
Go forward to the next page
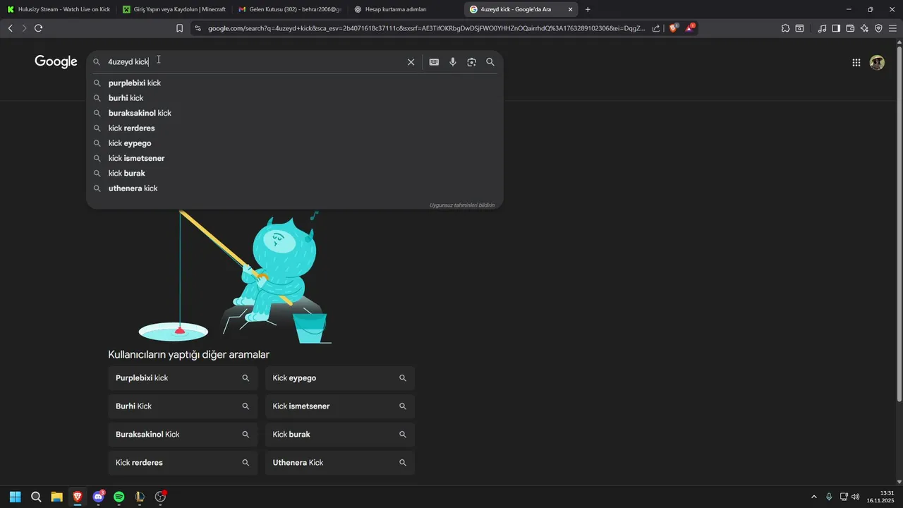coord(24,28)
